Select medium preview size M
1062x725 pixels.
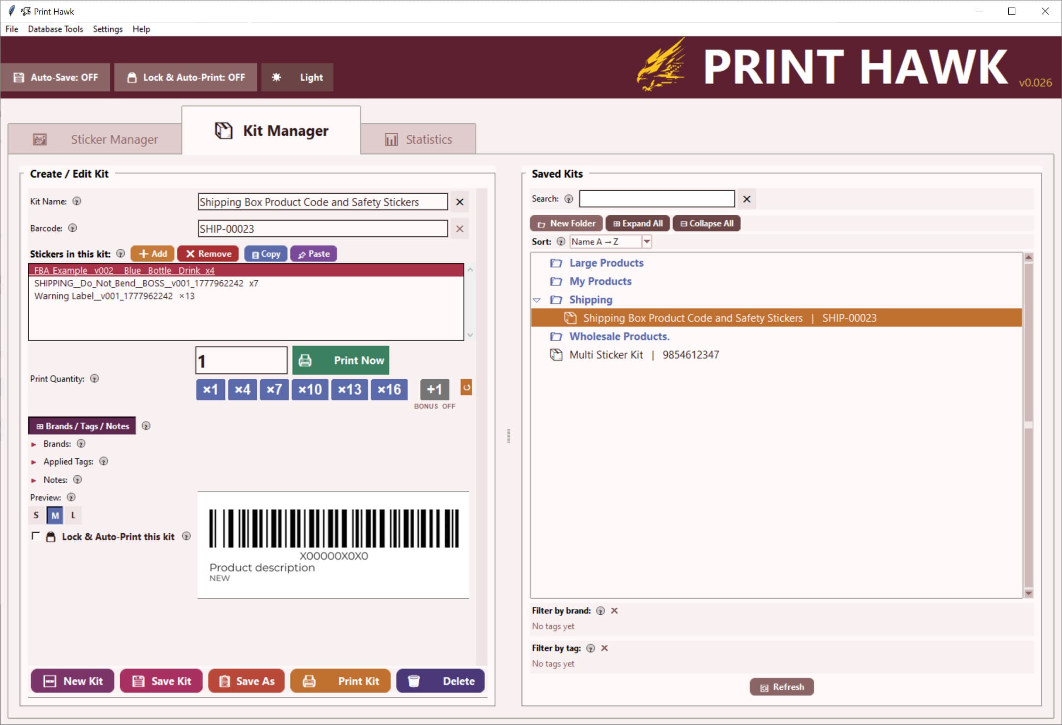click(55, 515)
